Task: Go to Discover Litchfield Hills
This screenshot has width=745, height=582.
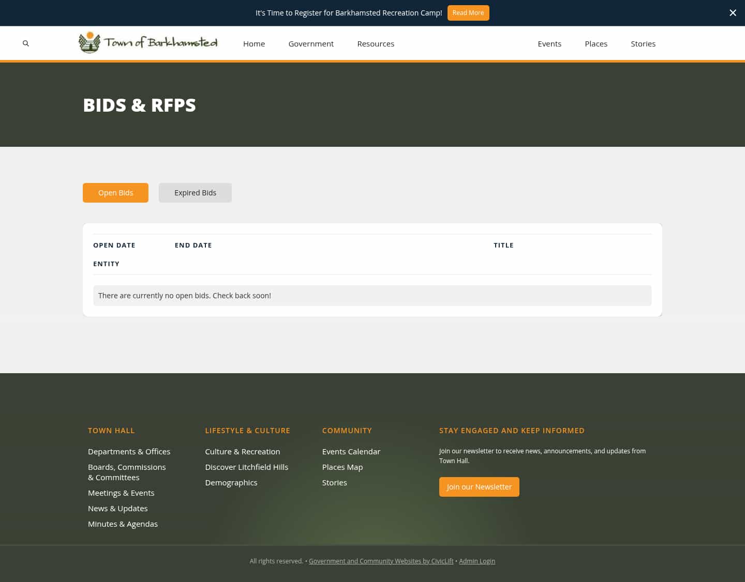Action: pos(246,467)
